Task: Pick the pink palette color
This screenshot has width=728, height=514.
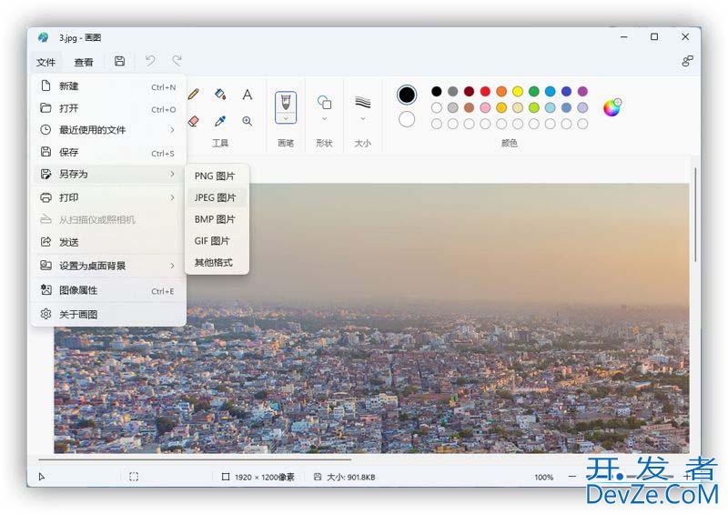Action: (485, 107)
